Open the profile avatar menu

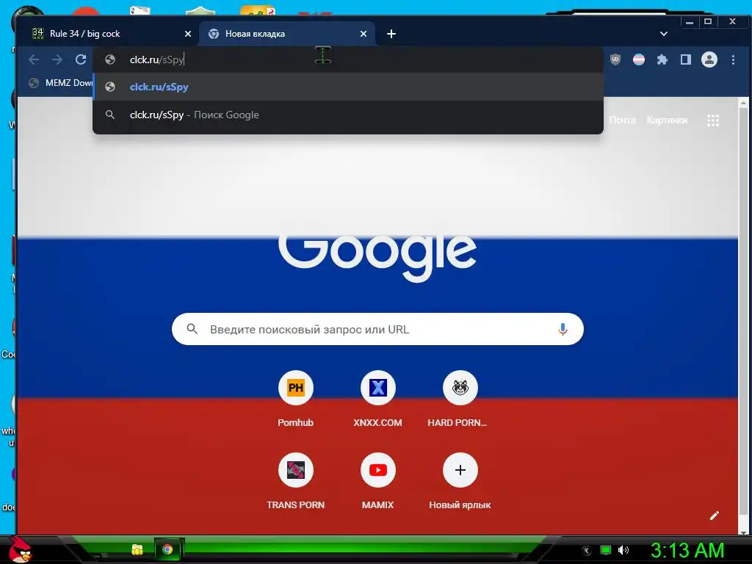coord(709,59)
